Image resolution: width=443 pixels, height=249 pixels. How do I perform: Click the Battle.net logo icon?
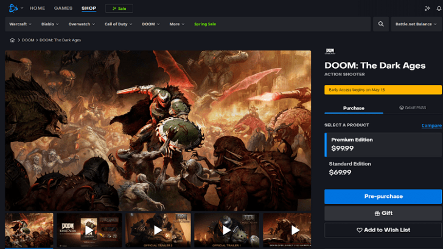13,8
